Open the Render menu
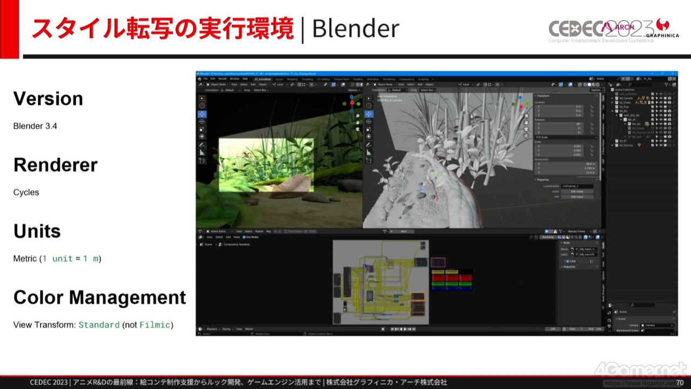Screen dimensions: 691x389 pyautogui.click(x=222, y=78)
